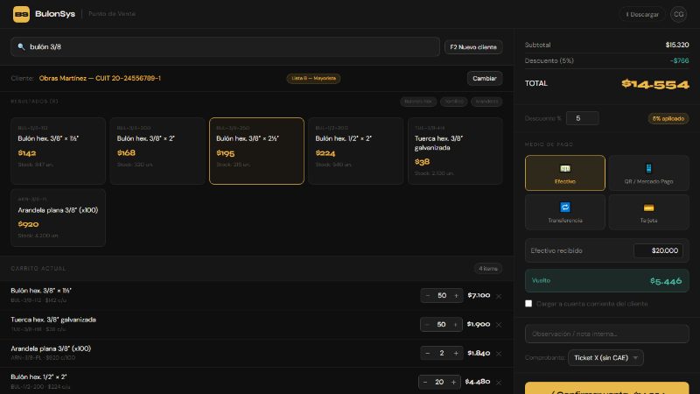Add product Arandela plana 3/8" (x100) card
The image size is (700, 394).
[x=58, y=217]
